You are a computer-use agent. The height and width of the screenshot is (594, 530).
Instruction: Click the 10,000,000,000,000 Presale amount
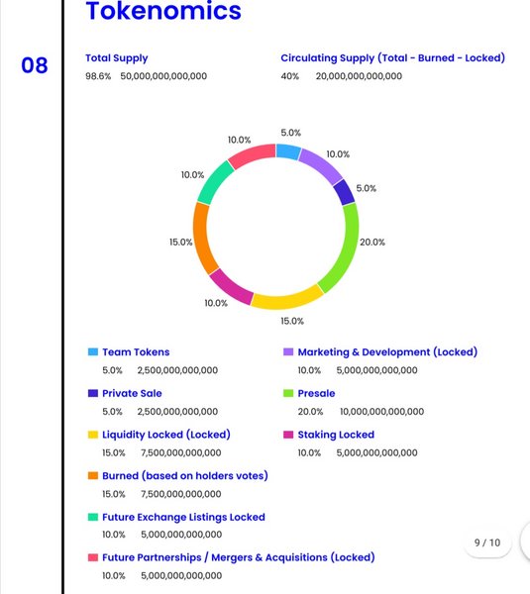pos(381,412)
